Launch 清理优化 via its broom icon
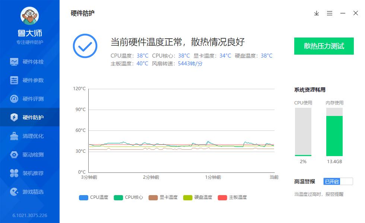The height and width of the screenshot is (223, 365). pyautogui.click(x=13, y=136)
